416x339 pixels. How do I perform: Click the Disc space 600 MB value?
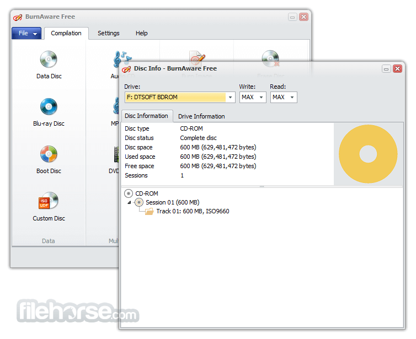[218, 147]
